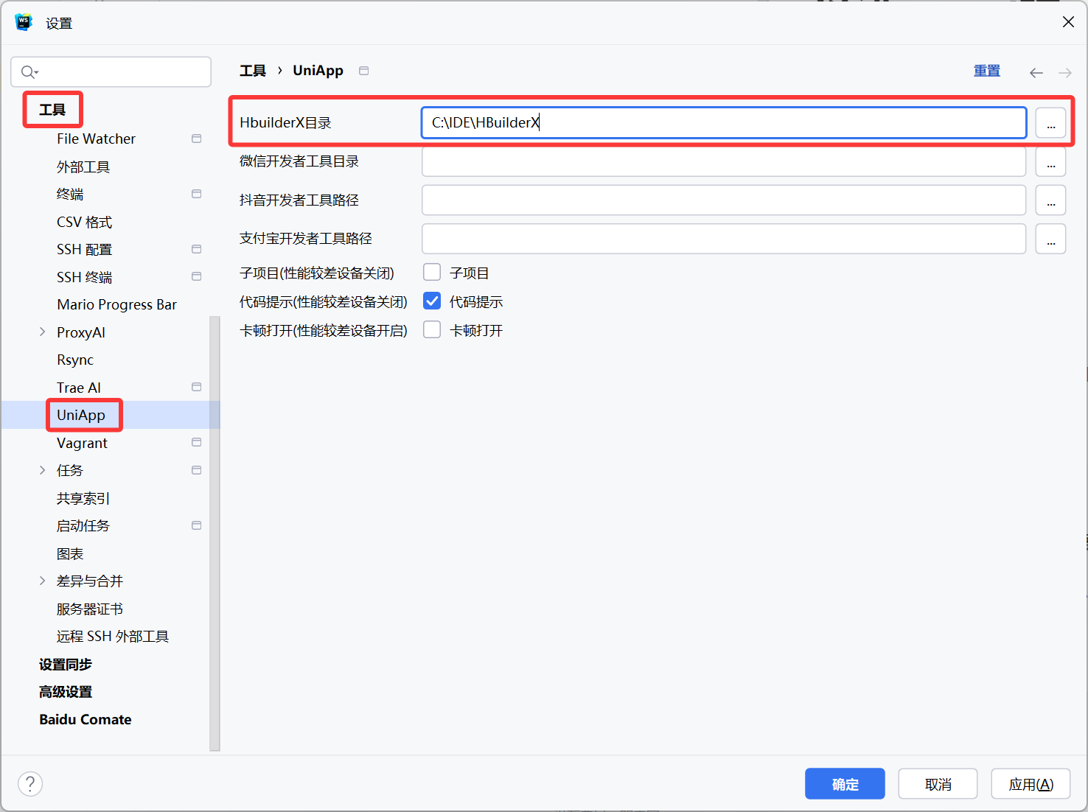Screen dimensions: 1088x812
Task: Click project-level icon beside Trae AI
Action: pyautogui.click(x=196, y=387)
